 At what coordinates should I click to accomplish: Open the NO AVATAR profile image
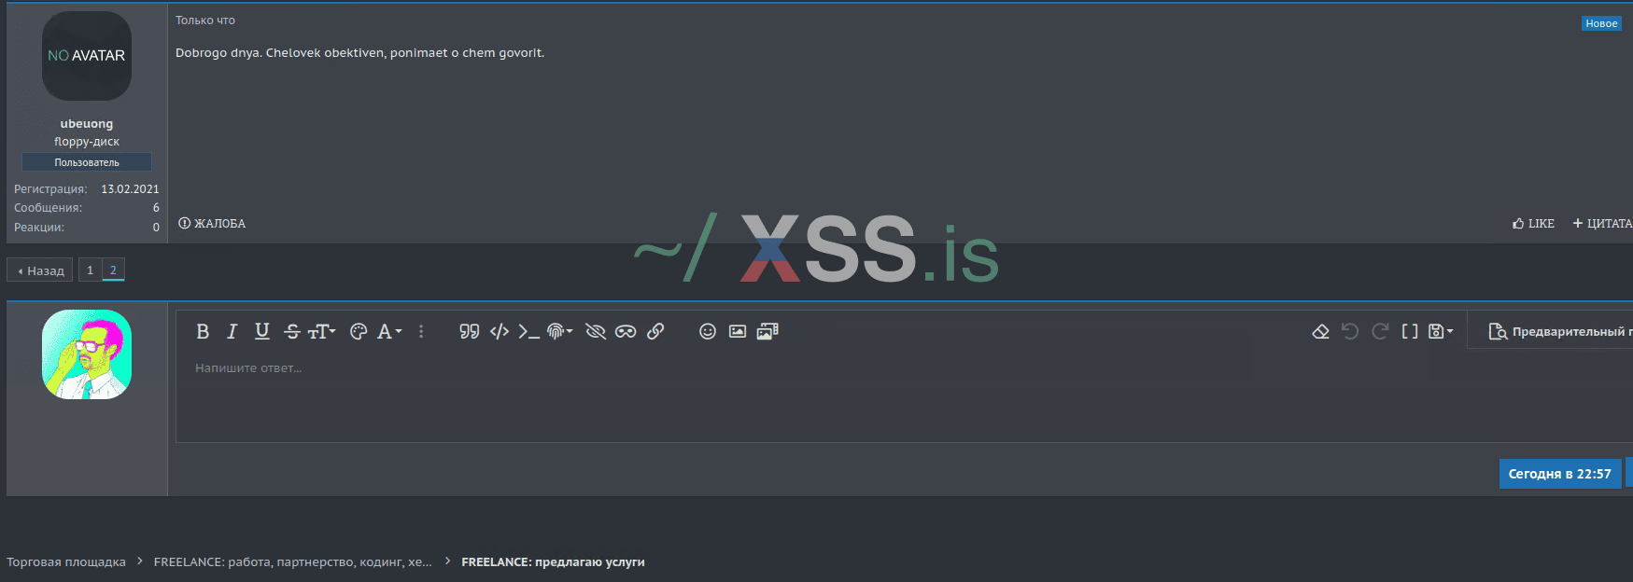pos(87,56)
